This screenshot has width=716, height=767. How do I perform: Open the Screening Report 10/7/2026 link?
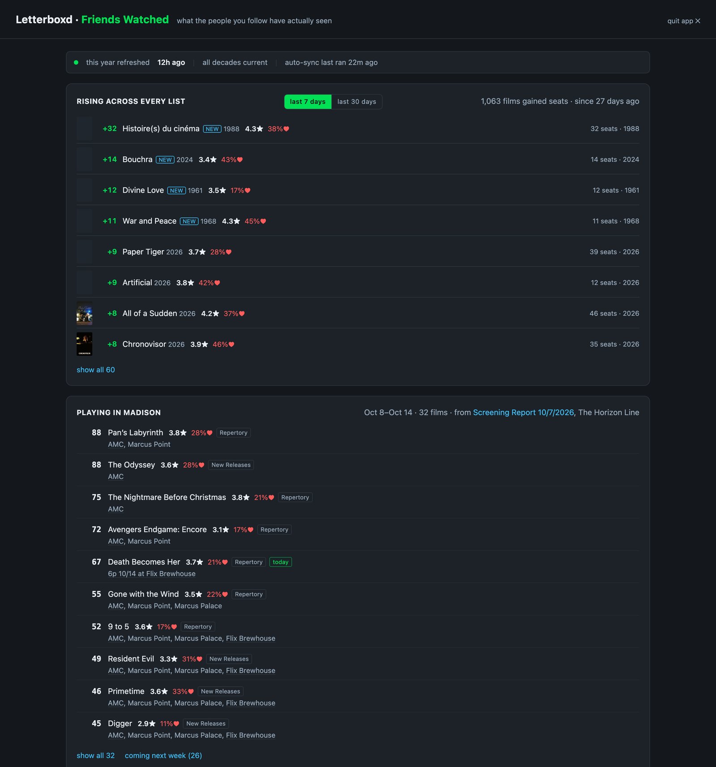tap(524, 412)
